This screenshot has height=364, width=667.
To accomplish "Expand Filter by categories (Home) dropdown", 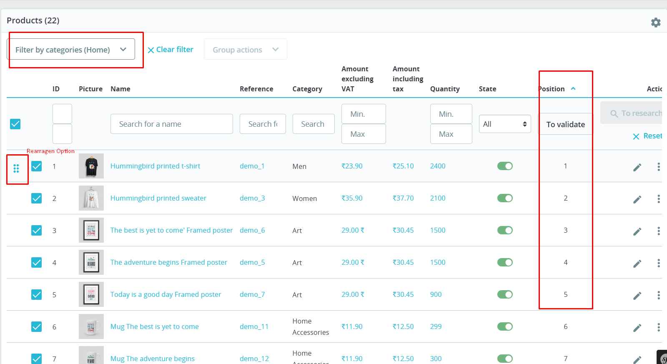I will (71, 49).
